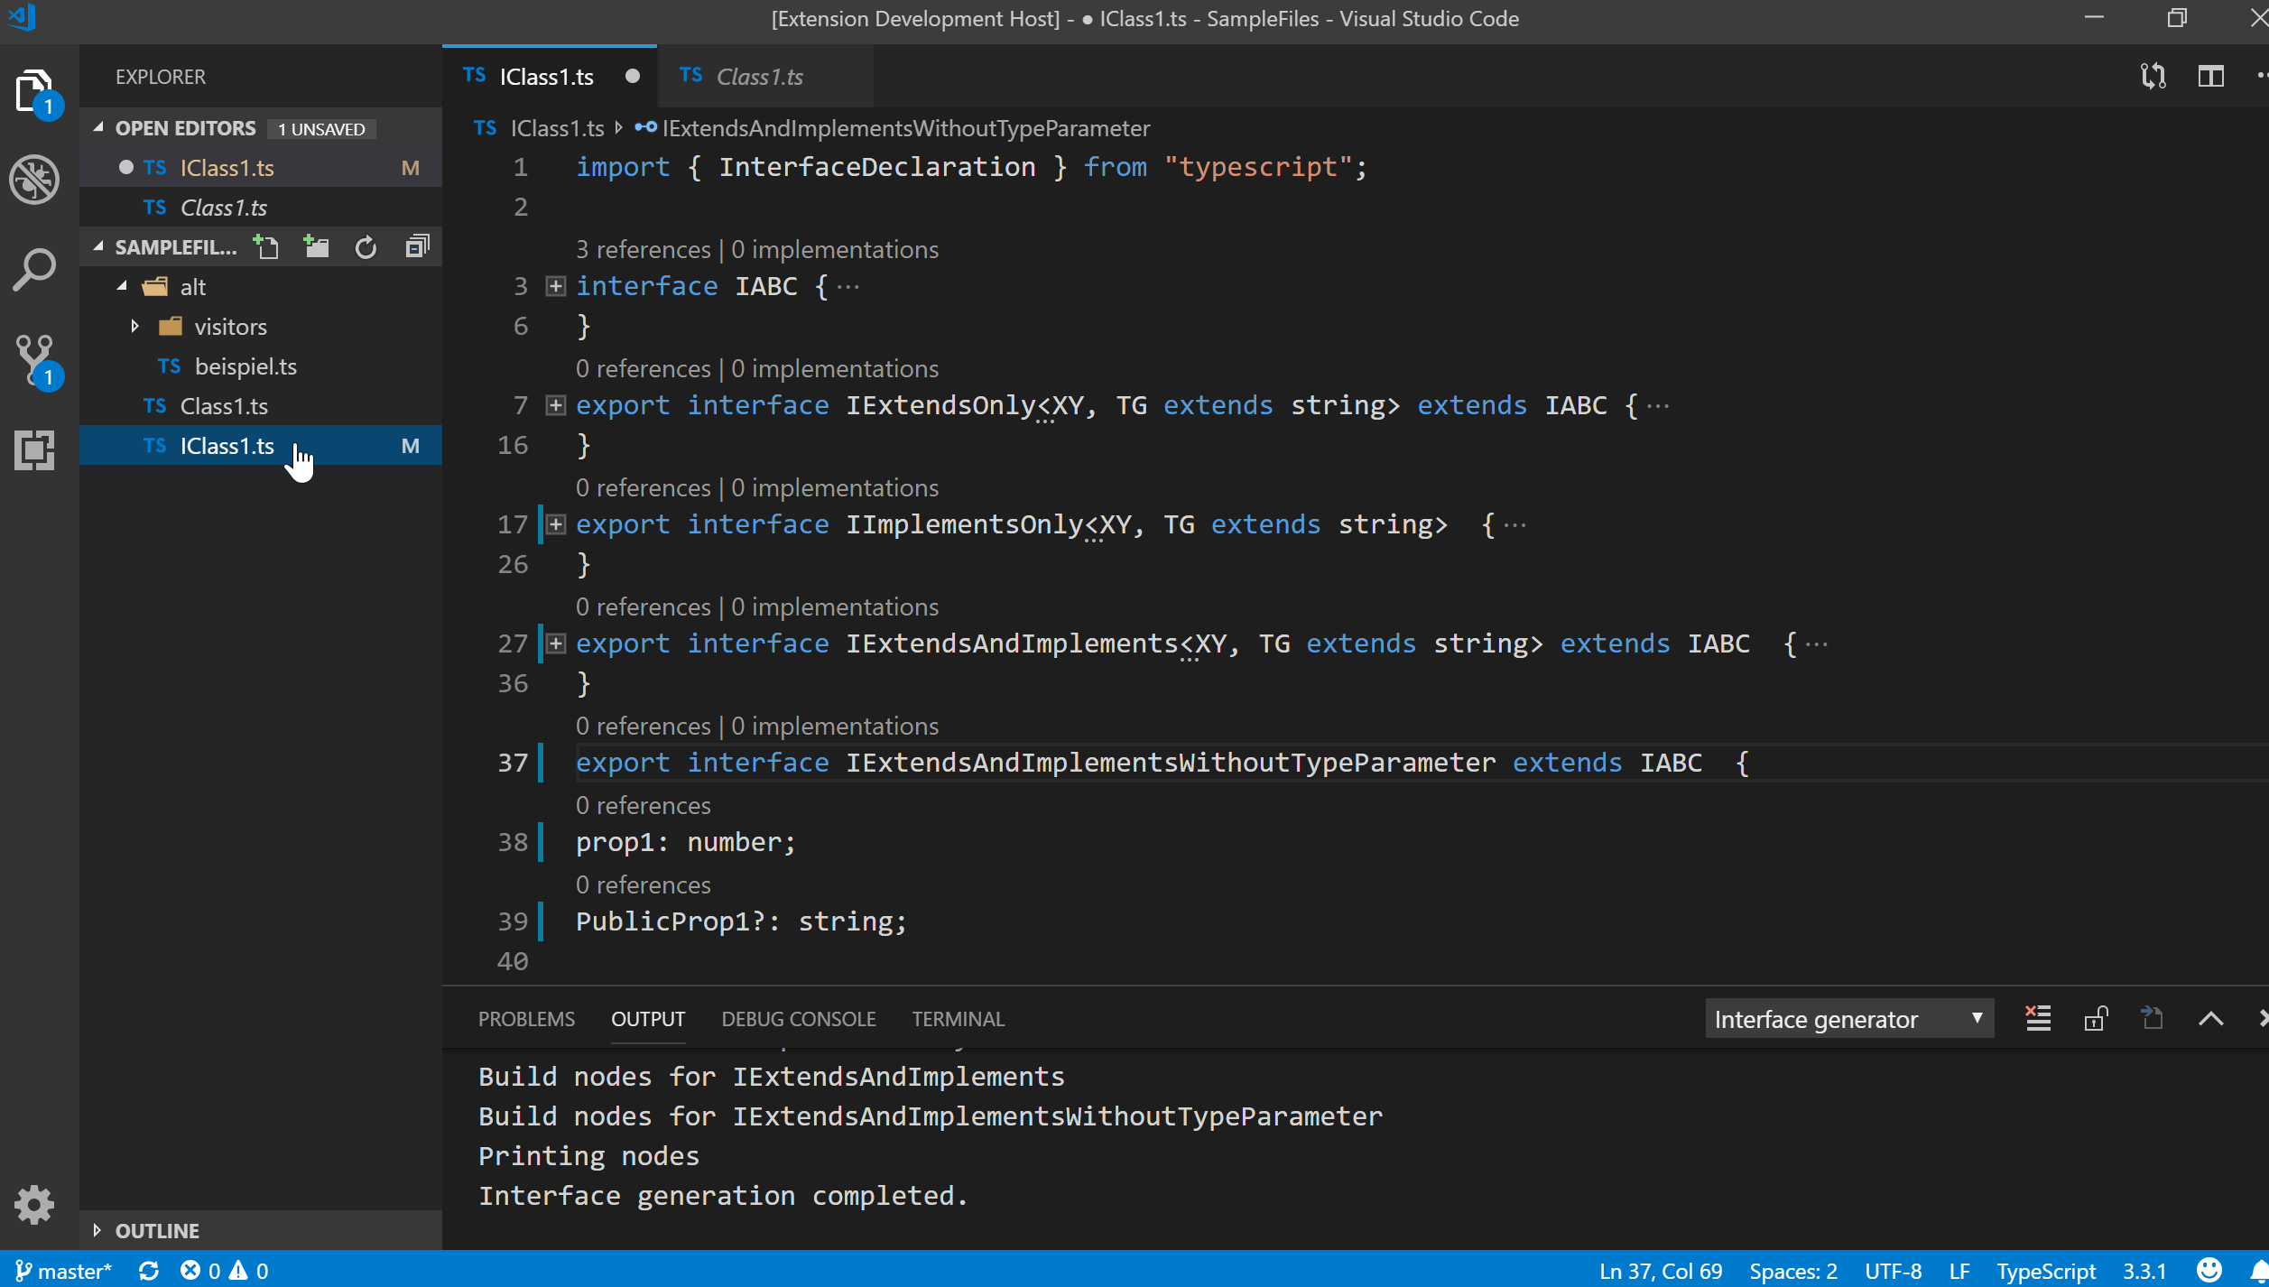Screen dimensions: 2269x1287
Task: Switch to the Terminal panel tab
Action: click(x=958, y=1019)
